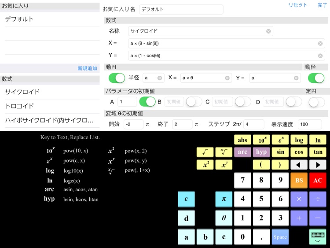330x248 pixels.
Task: Tap the multiply operator key
Action: (x=299, y=199)
